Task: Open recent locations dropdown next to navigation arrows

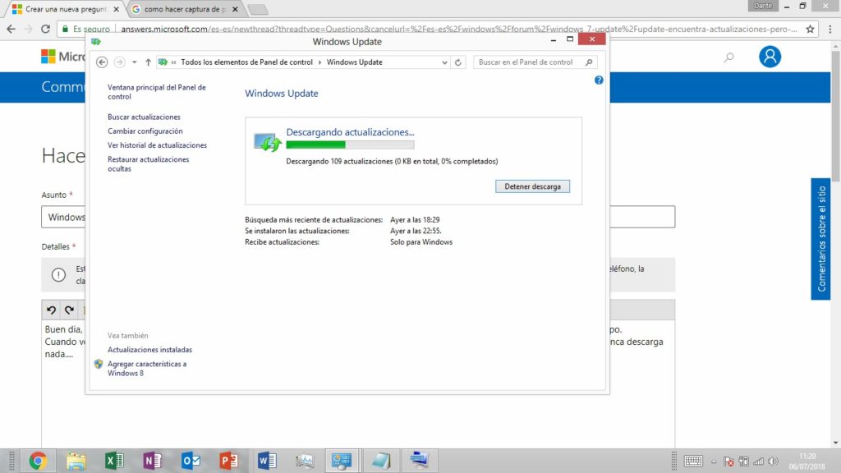Action: (134, 62)
